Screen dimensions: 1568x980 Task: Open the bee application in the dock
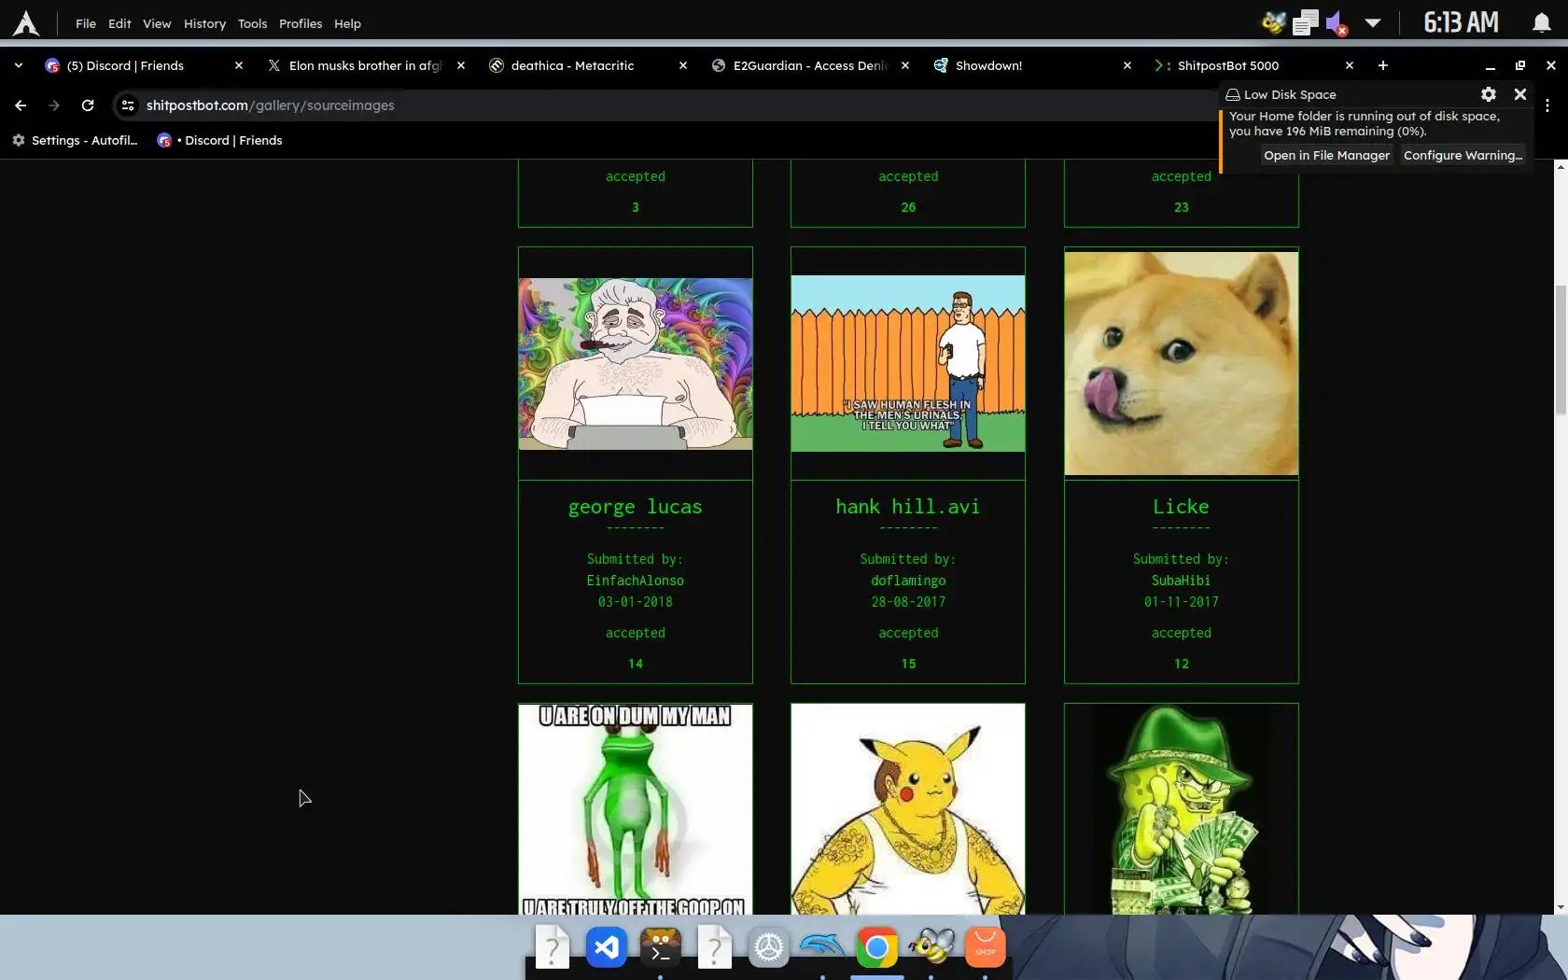click(931, 948)
